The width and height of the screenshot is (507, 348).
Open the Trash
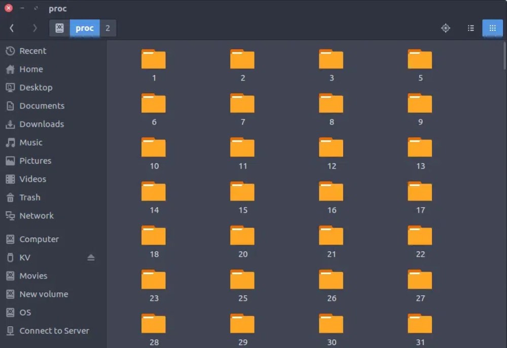click(30, 197)
